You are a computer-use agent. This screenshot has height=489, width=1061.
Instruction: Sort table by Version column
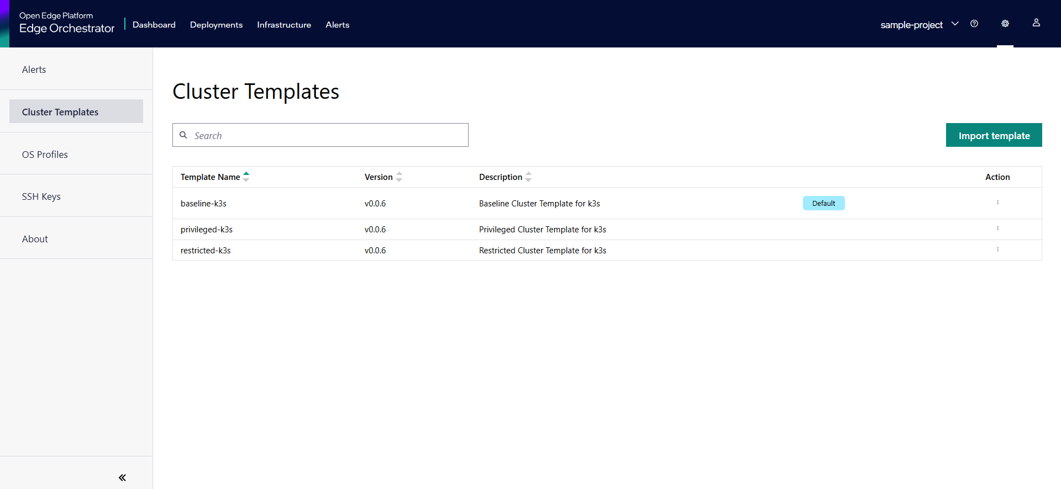pyautogui.click(x=399, y=177)
